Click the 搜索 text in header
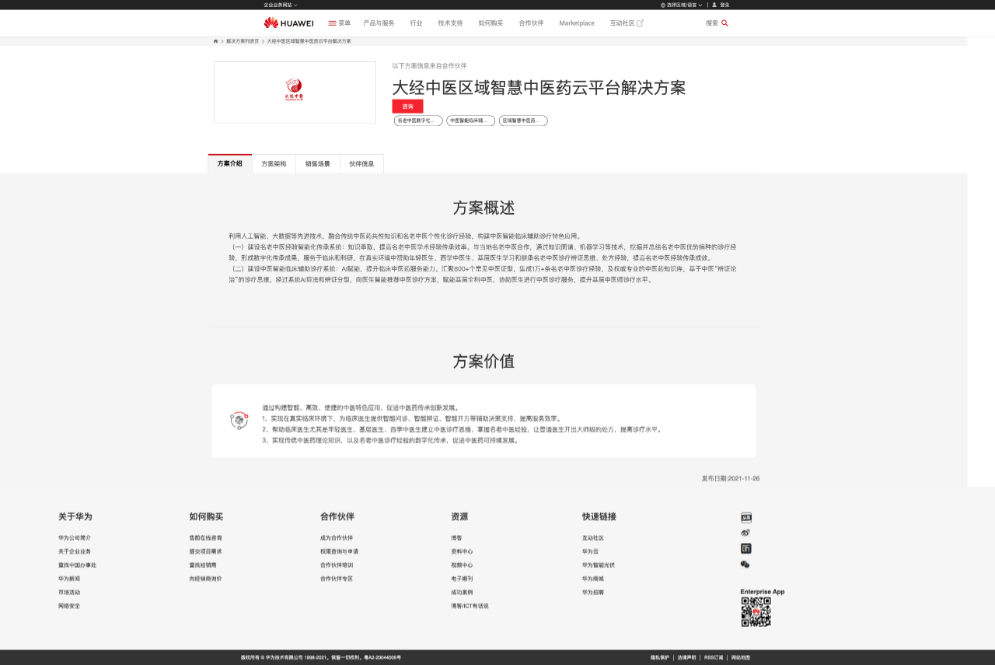This screenshot has height=665, width=995. [x=712, y=23]
